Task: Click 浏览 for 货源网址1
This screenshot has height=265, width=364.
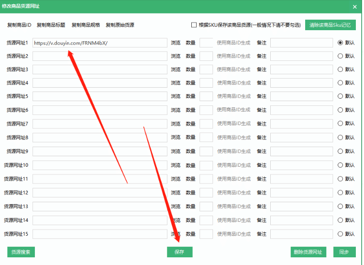Action: click(x=176, y=43)
